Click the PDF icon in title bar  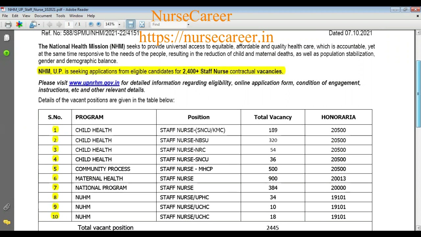click(x=3, y=10)
